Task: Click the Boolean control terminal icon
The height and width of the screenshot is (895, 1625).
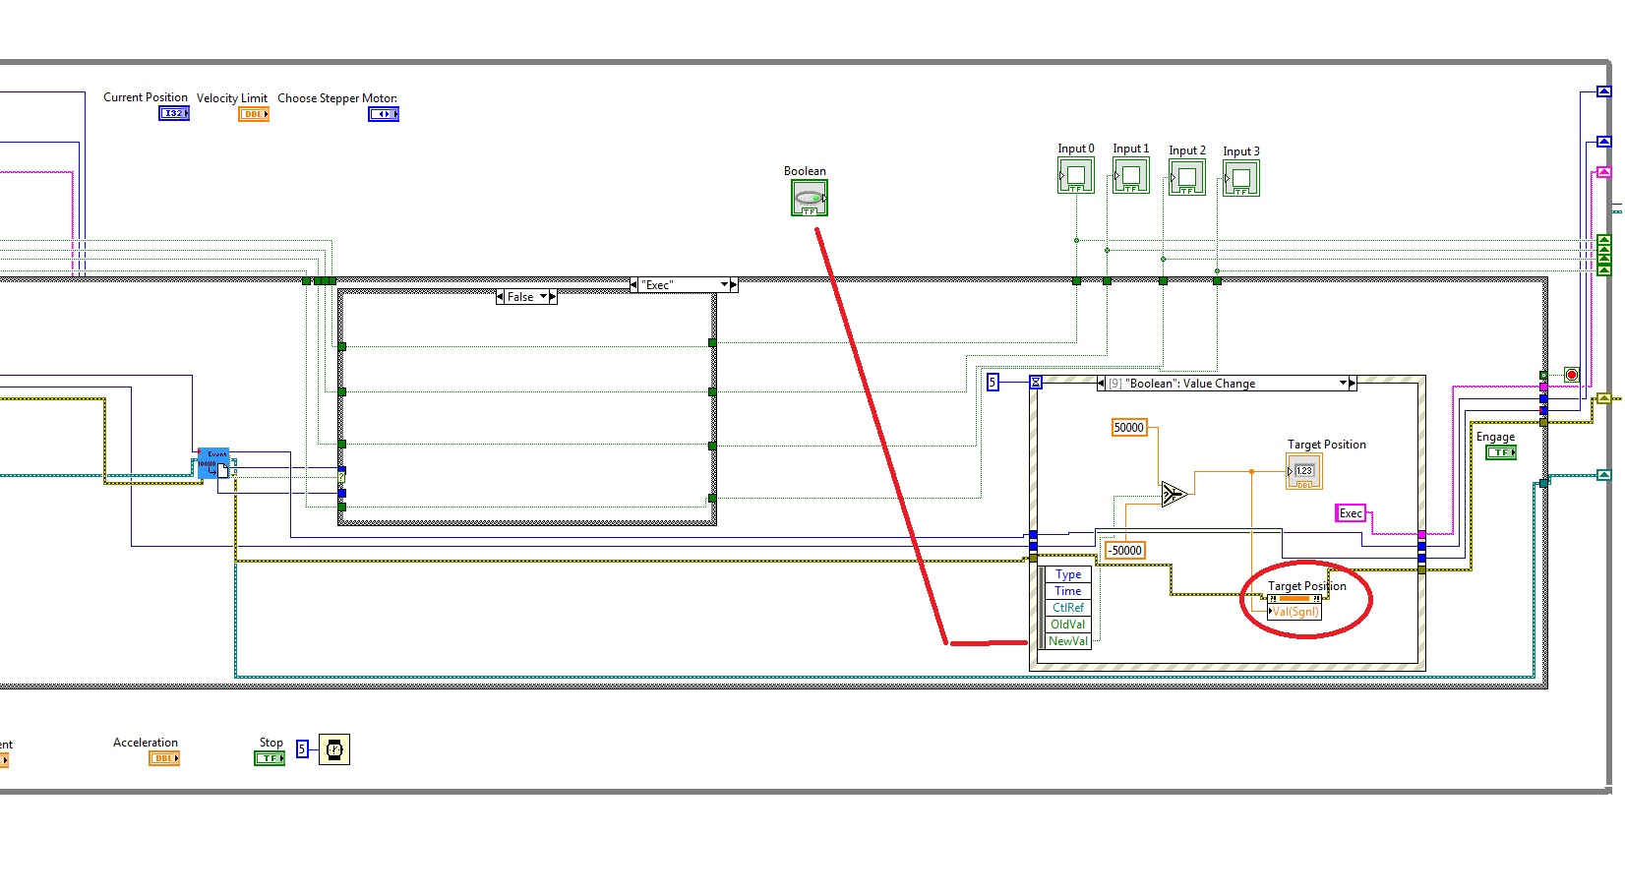Action: (x=810, y=198)
